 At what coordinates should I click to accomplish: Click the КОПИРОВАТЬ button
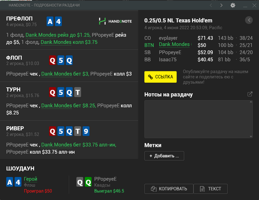tap(169, 189)
